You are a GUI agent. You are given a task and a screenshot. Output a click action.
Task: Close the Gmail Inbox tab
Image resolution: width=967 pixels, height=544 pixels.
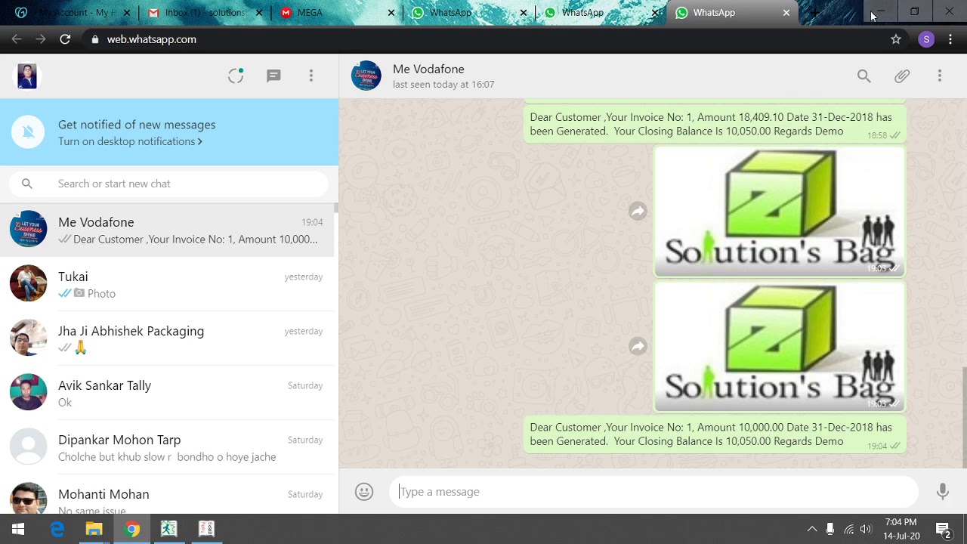pos(258,13)
